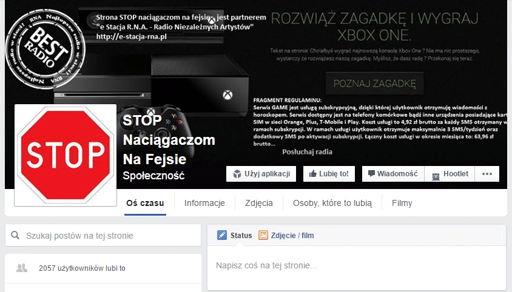Click the speech bubble icon on Wiadomość
Viewport: 512px width, 292px height.
pos(371,173)
